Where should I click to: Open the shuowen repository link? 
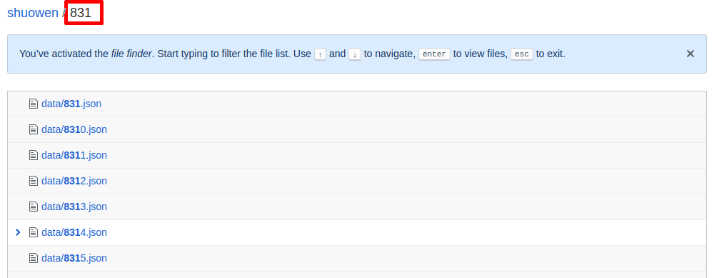tap(33, 13)
